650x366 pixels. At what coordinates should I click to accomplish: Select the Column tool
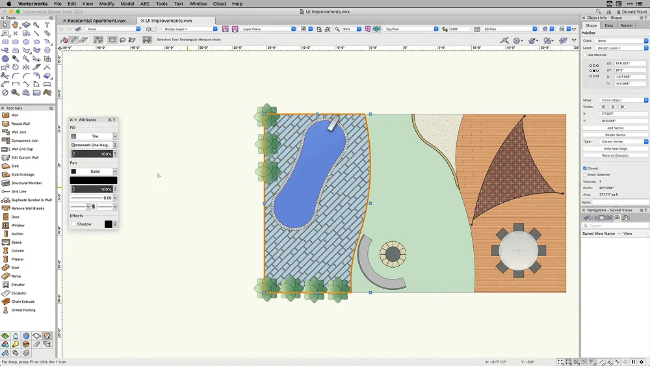click(17, 251)
